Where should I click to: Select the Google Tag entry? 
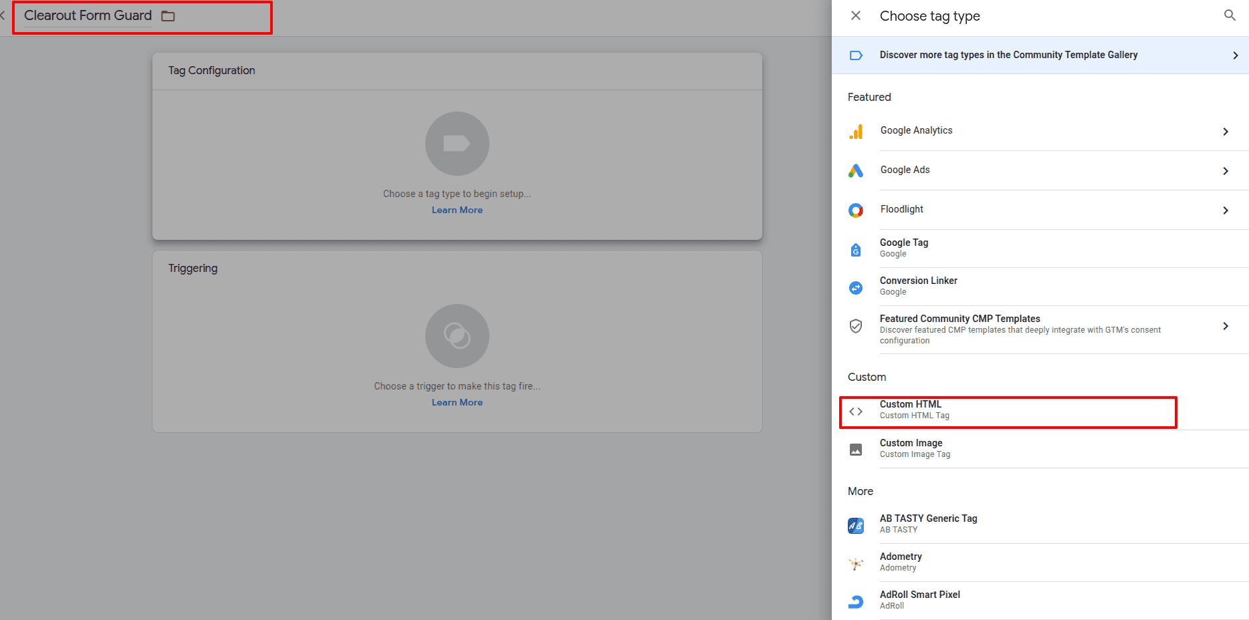(904, 248)
